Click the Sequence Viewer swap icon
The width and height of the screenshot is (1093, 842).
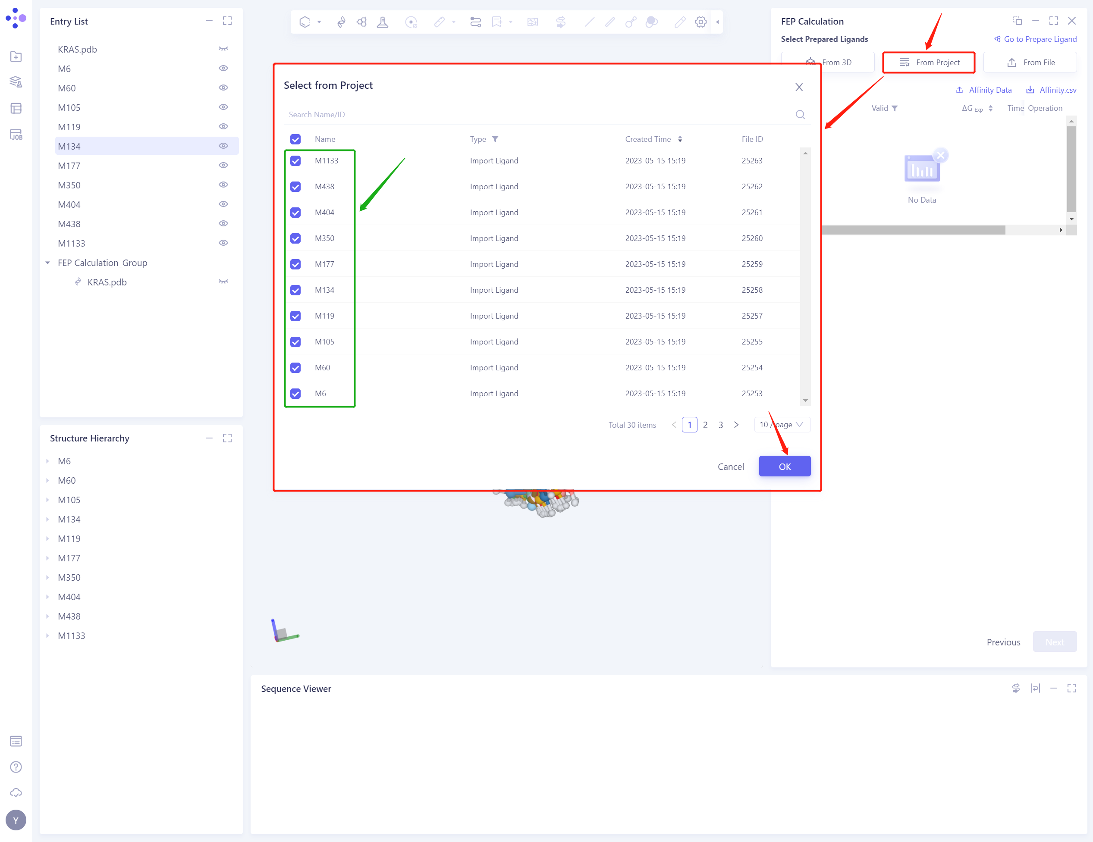click(1015, 689)
